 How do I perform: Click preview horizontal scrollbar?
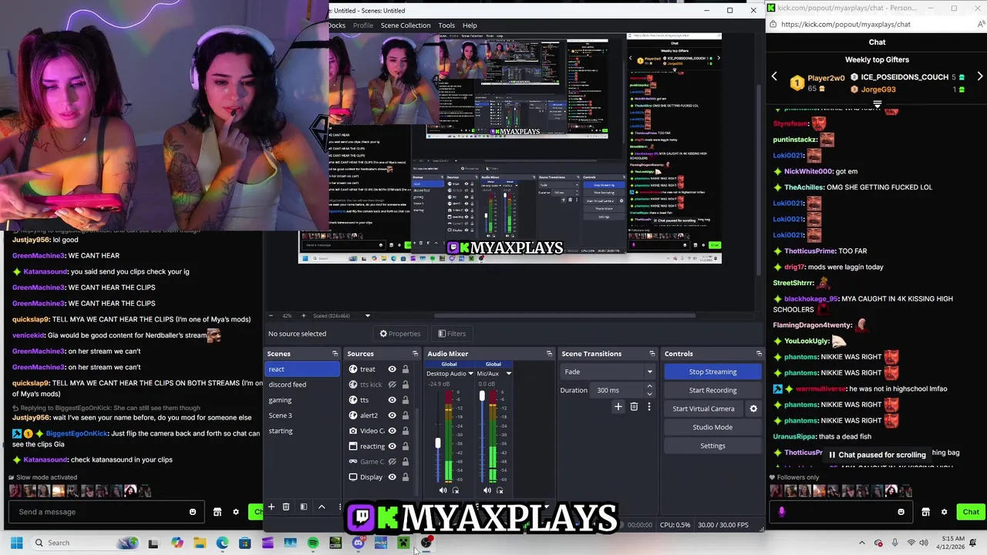click(x=564, y=315)
